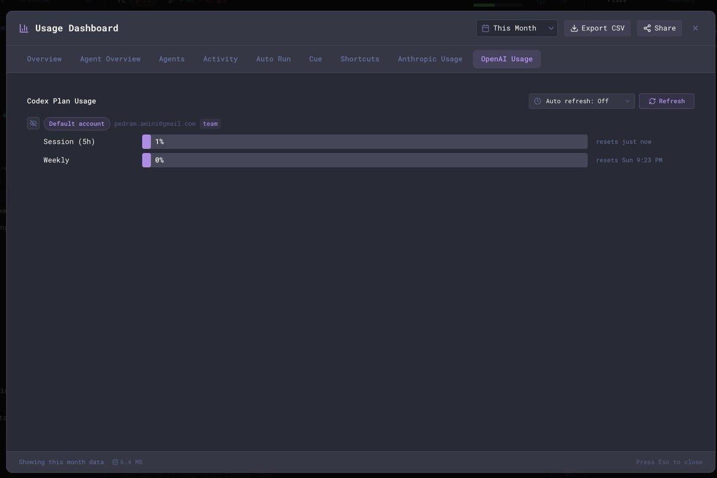Screen dimensions: 717x478
Task: Select the Activity tab
Action: point(220,59)
